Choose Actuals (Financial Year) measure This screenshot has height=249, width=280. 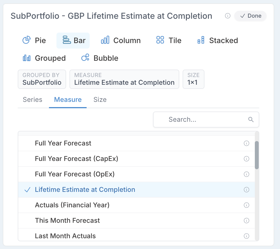[x=136, y=205]
